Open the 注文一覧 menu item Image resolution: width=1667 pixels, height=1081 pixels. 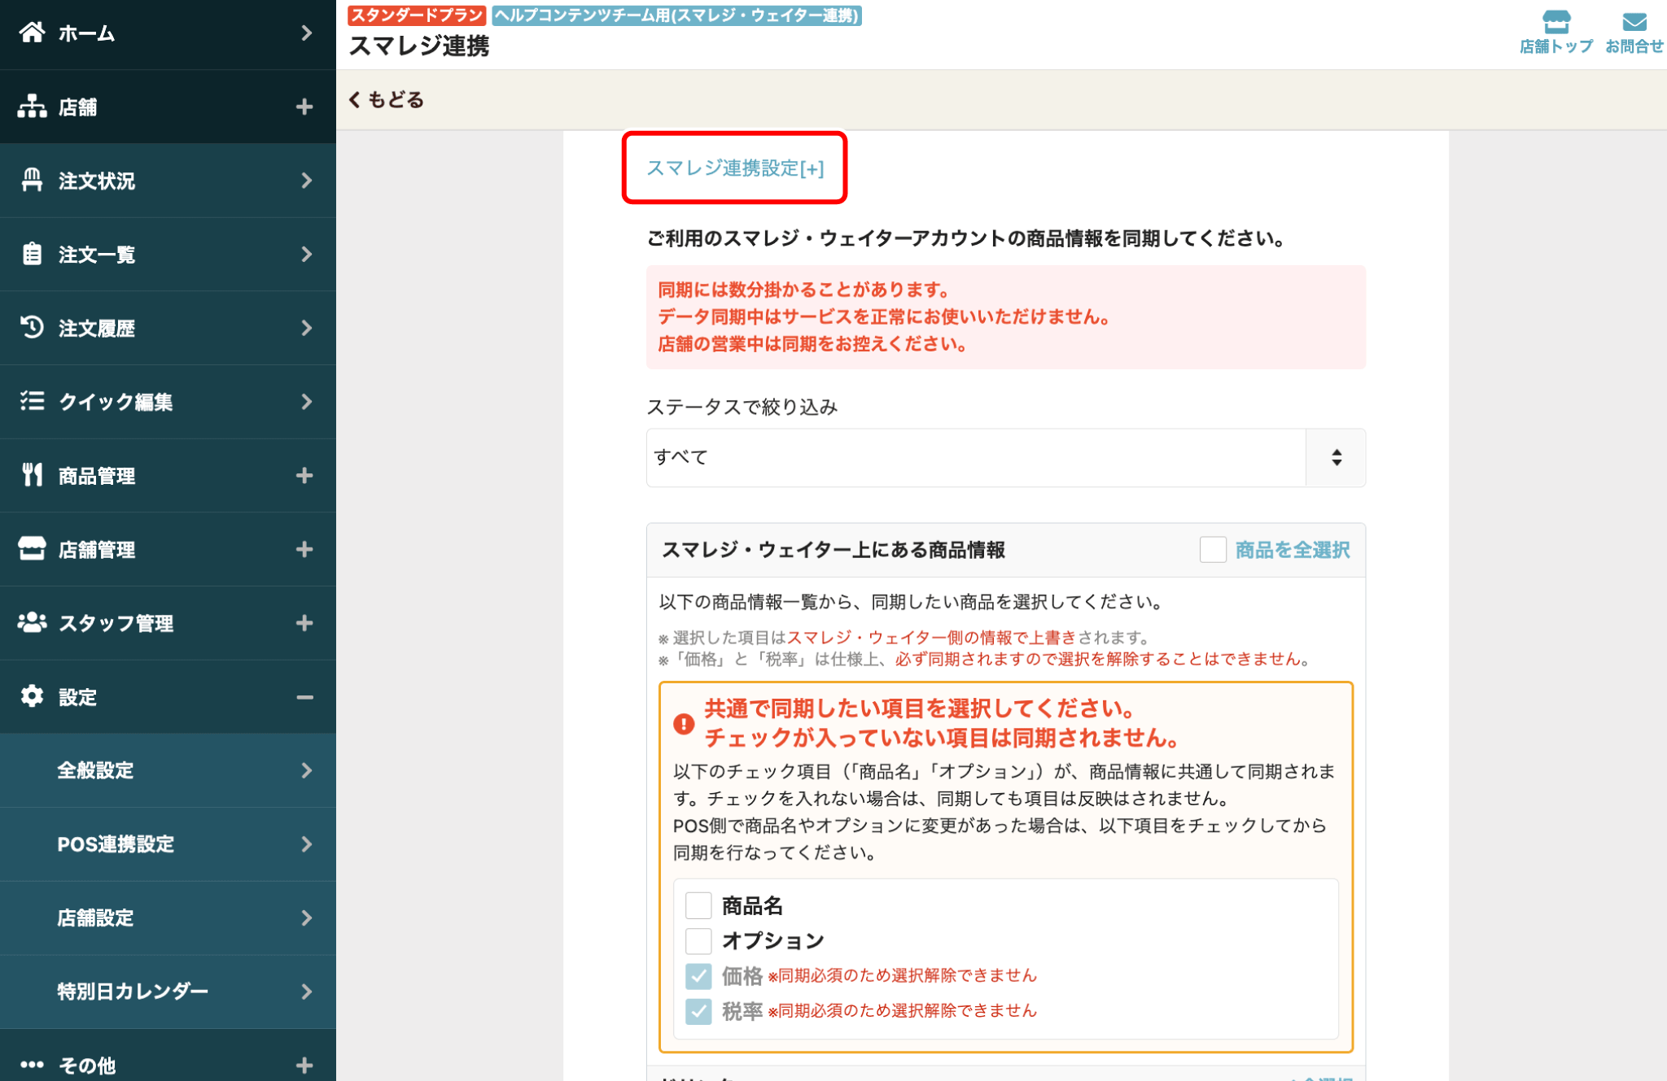point(168,254)
